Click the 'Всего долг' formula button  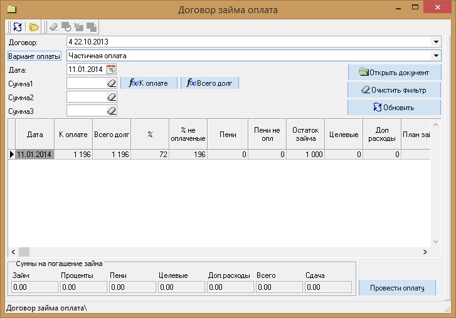(x=209, y=83)
